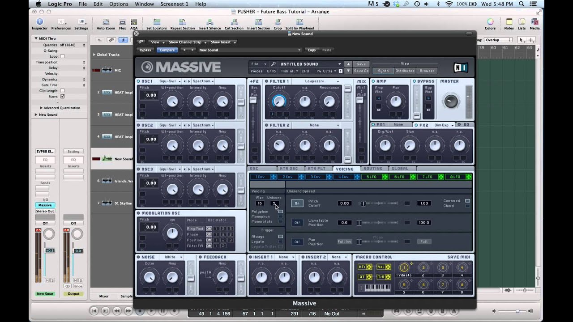This screenshot has height=322, width=573.
Task: Click the KTr macro source handle
Action: (x=369, y=267)
